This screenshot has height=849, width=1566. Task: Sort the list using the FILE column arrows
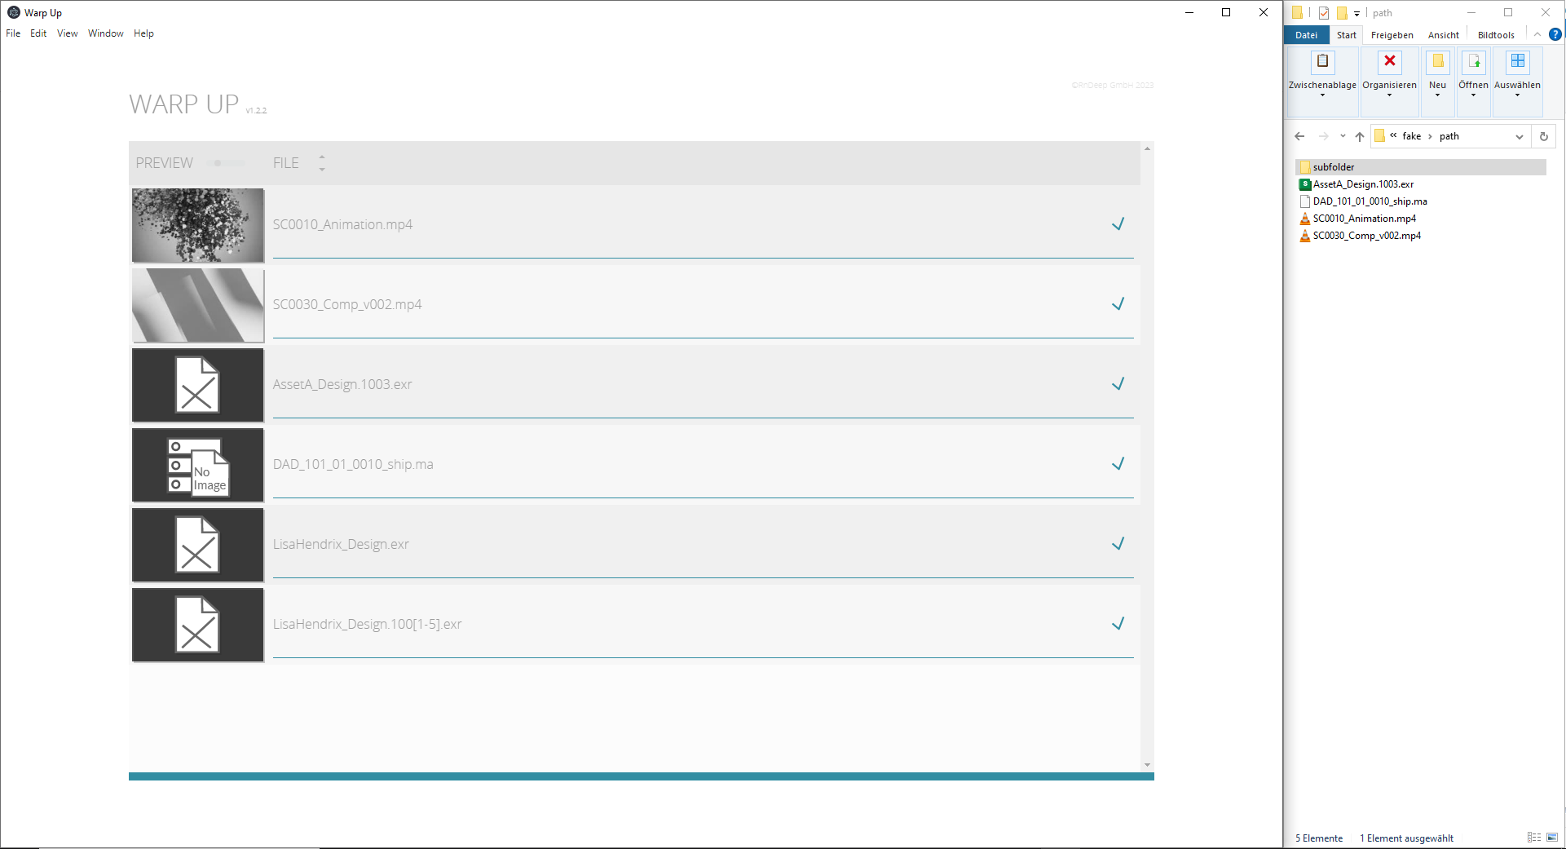tap(322, 163)
